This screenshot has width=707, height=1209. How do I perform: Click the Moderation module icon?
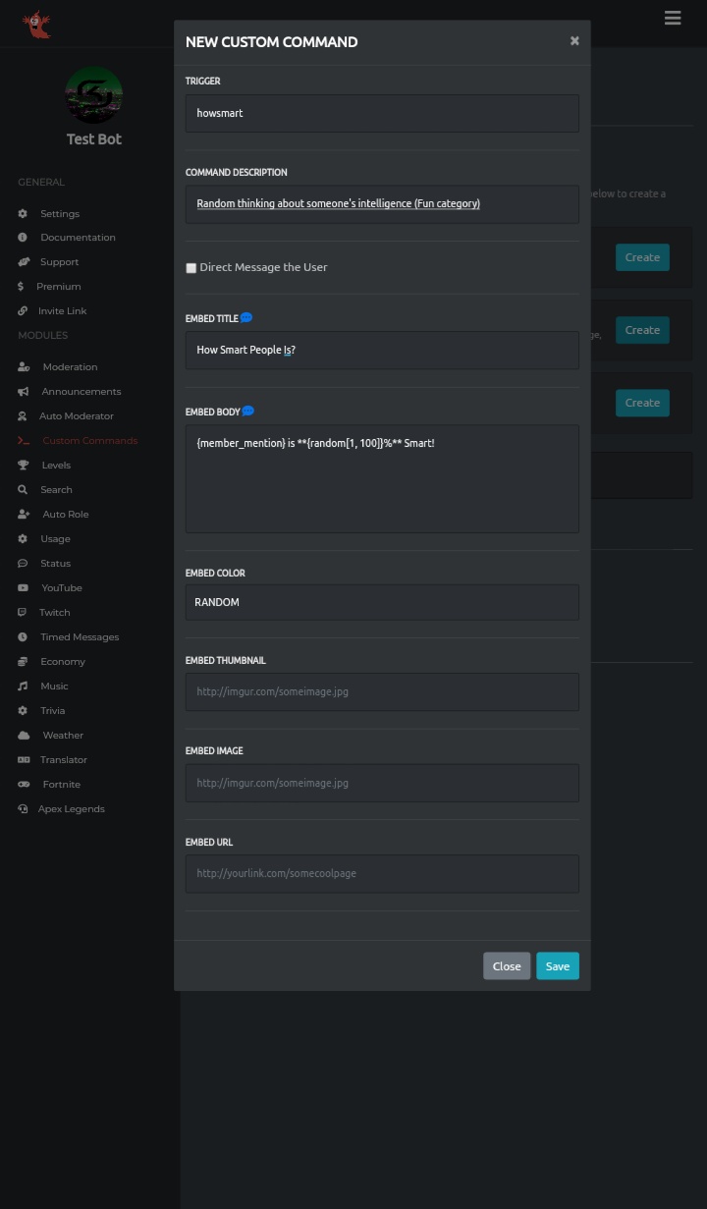[x=24, y=367]
